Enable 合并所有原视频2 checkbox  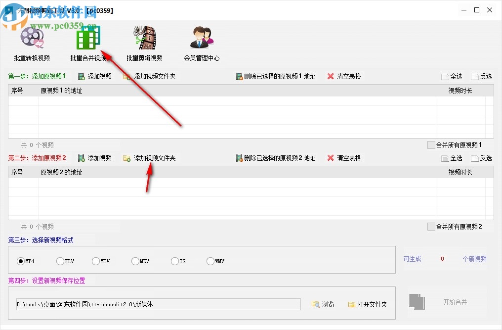[x=431, y=227]
